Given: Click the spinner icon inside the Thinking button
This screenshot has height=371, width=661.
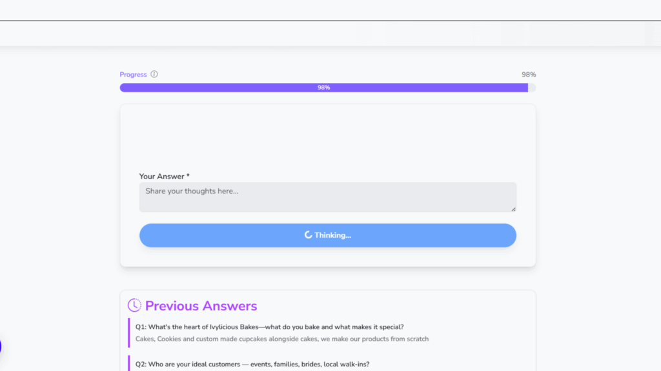Looking at the screenshot, I should [309, 235].
